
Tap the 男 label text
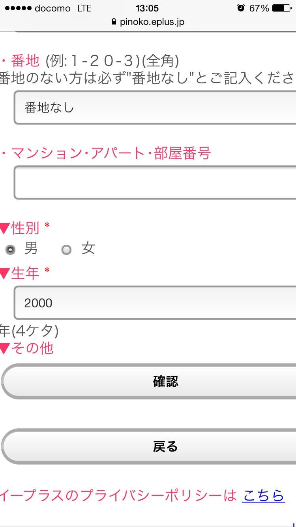tap(31, 248)
